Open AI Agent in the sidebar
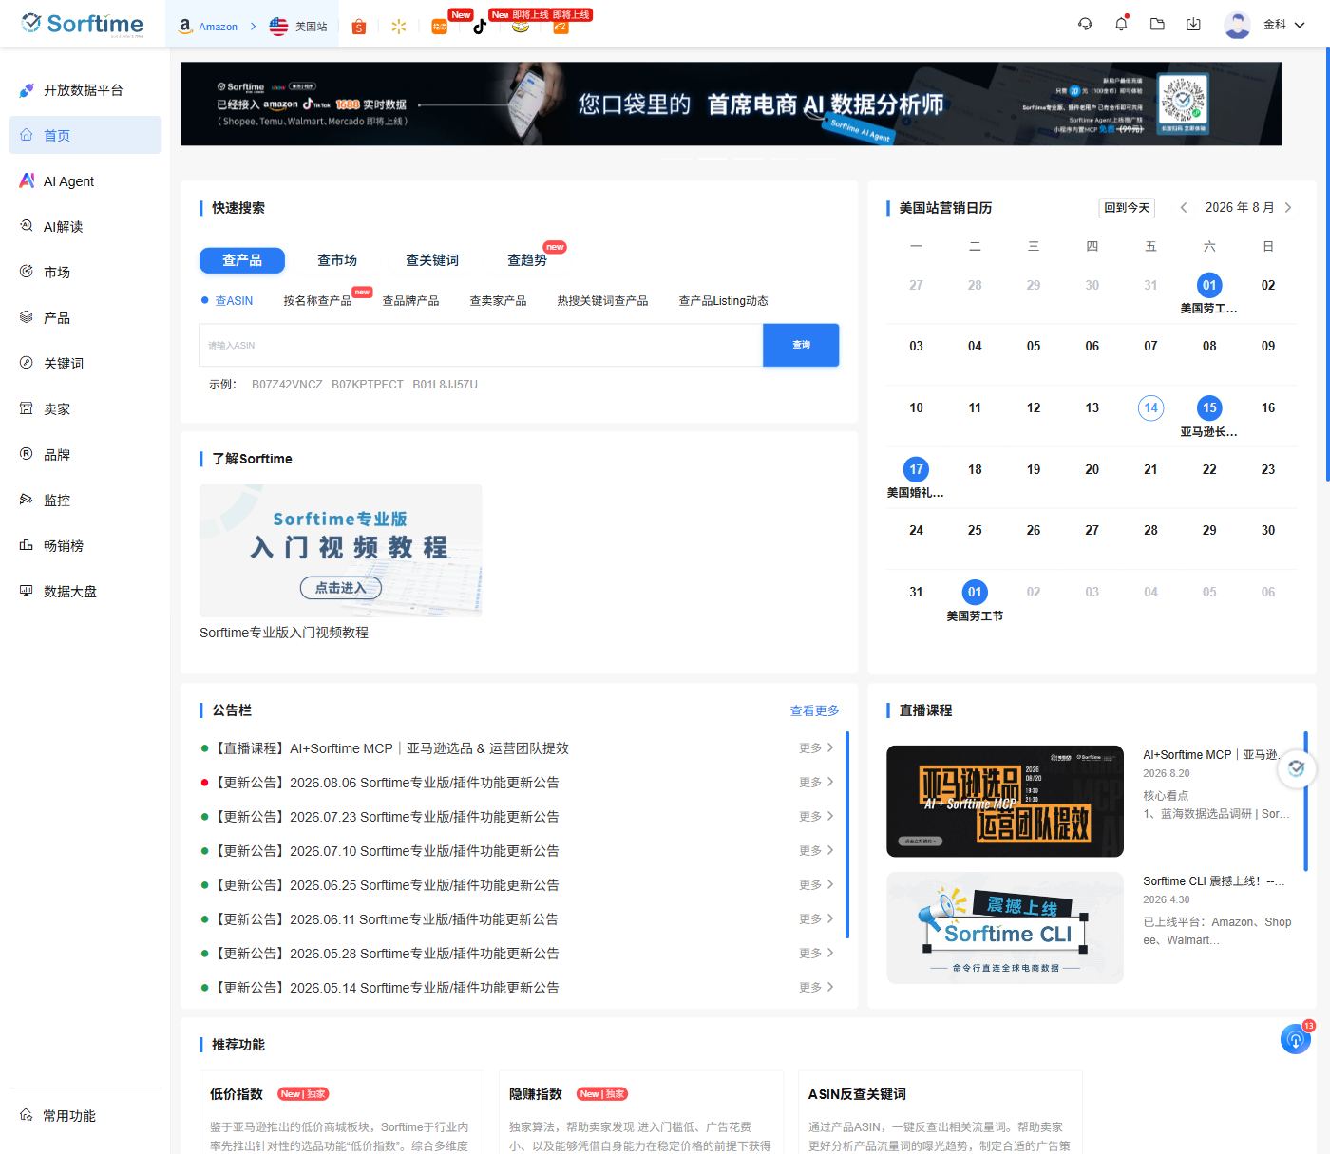The height and width of the screenshot is (1154, 1330). [x=85, y=180]
